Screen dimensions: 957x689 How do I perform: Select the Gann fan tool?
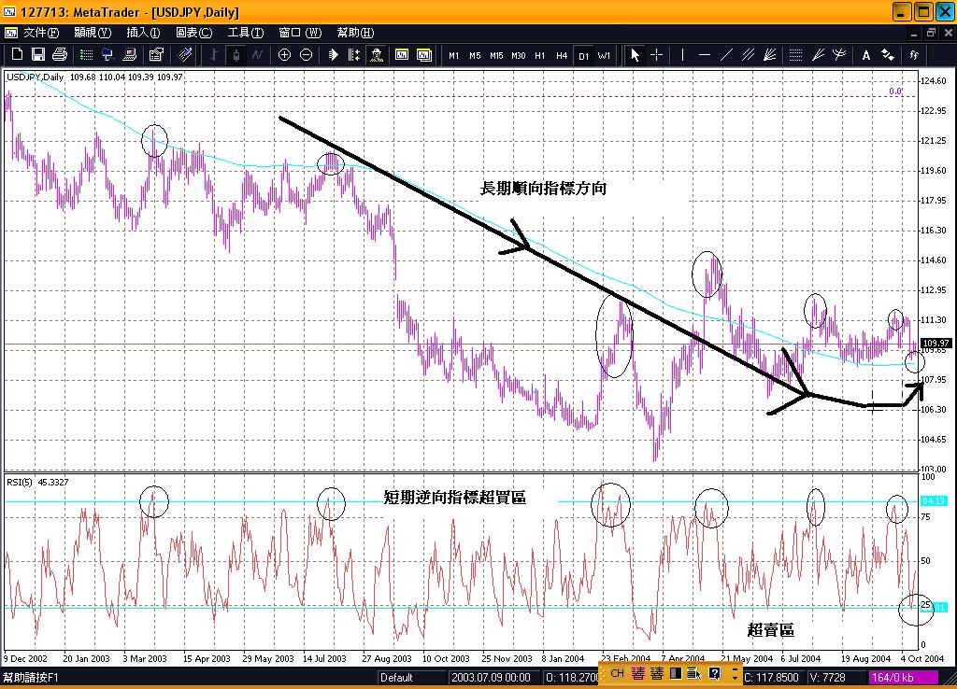pos(770,55)
